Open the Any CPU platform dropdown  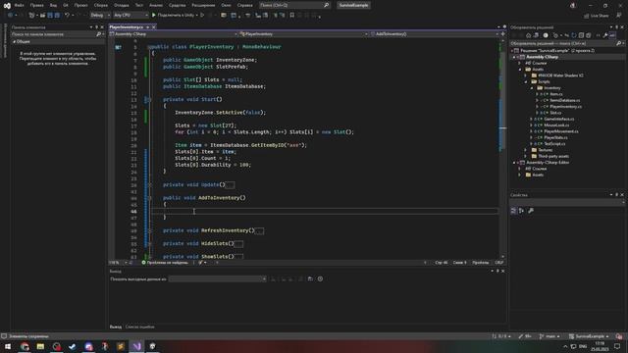(x=131, y=15)
